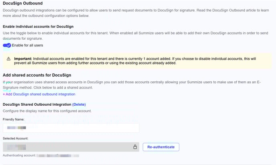Click the Re-authenticate button
Image resolution: width=276 pixels, height=165 pixels.
pyautogui.click(x=161, y=147)
